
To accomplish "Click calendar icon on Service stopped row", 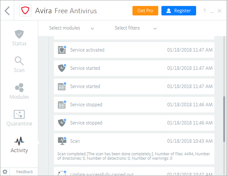I will tap(62, 105).
